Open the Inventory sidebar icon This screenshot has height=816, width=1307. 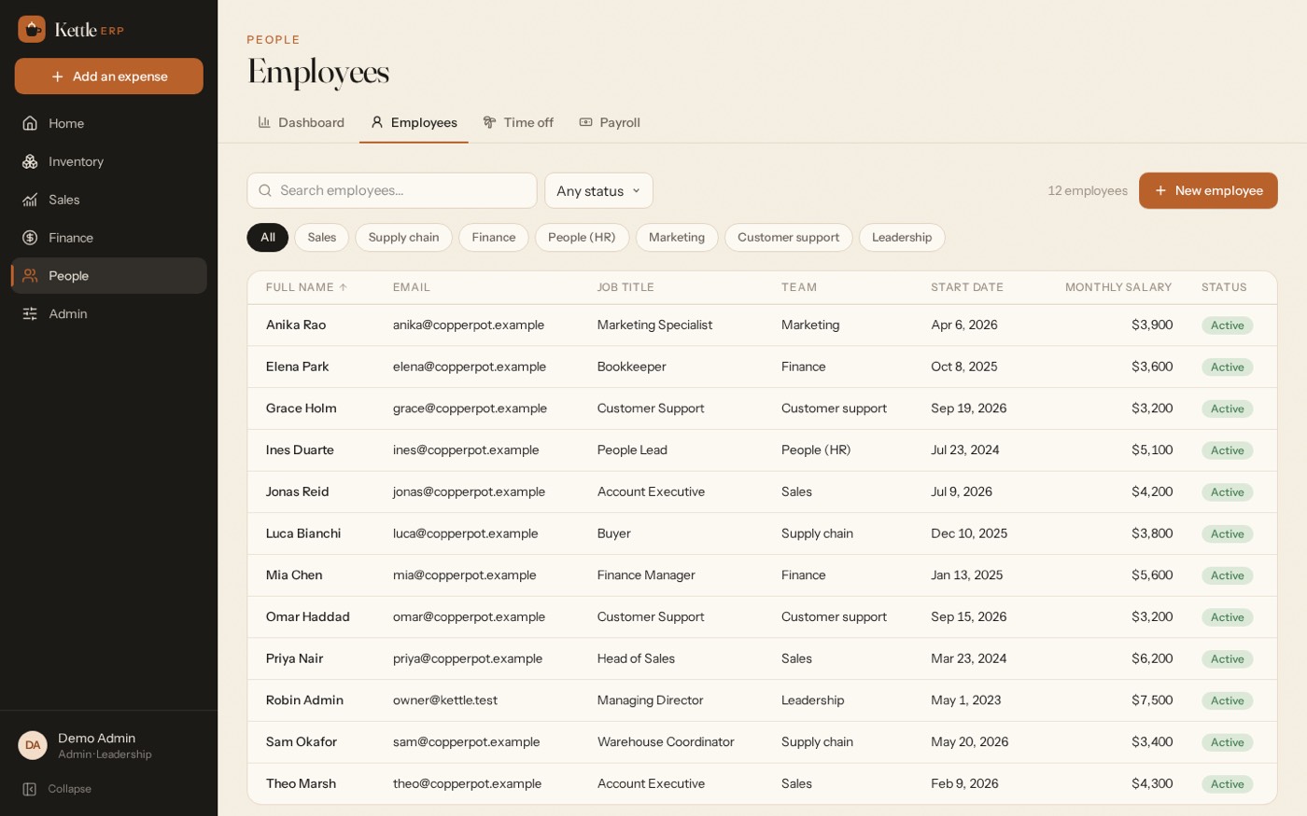30,161
